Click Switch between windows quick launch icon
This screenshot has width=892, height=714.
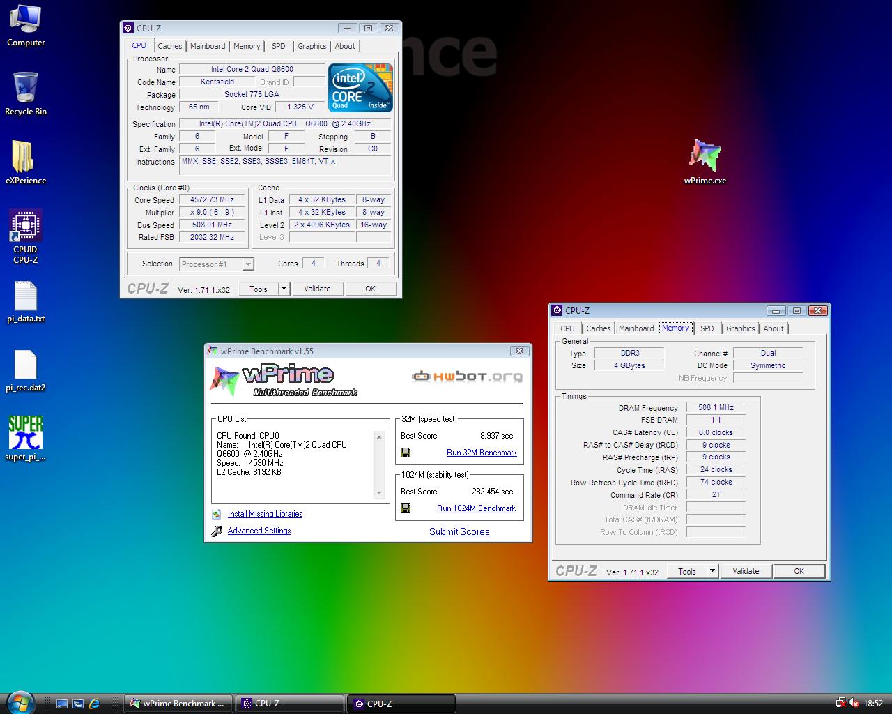(x=78, y=704)
